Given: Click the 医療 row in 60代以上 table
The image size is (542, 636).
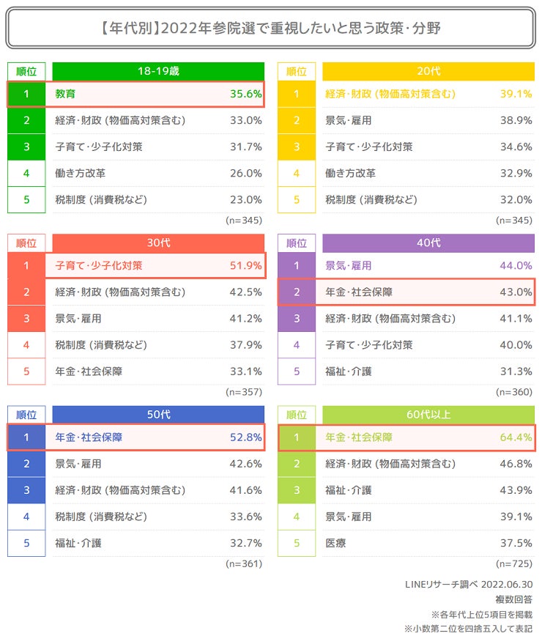Looking at the screenshot, I should [428, 543].
